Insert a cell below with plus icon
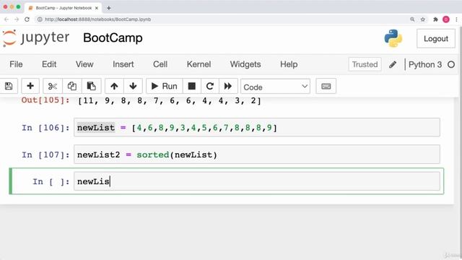The image size is (462, 260). [30, 86]
